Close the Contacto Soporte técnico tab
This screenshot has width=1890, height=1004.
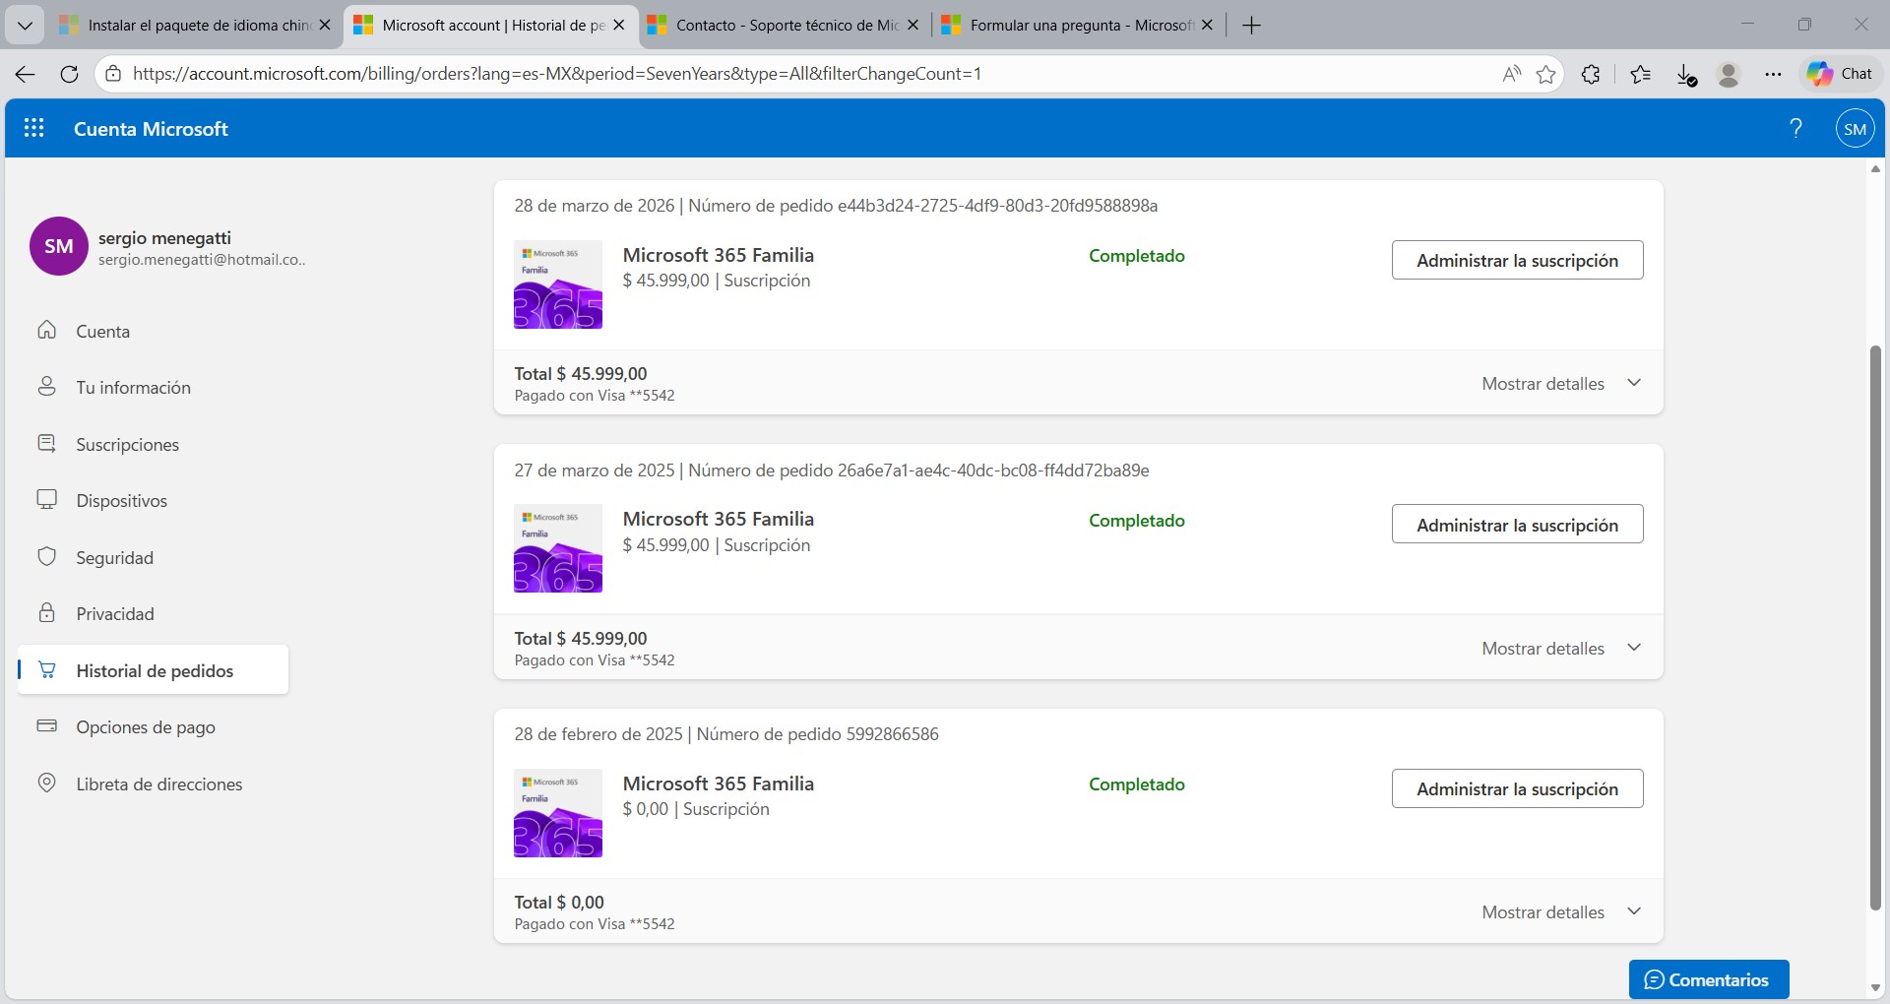[x=913, y=26]
